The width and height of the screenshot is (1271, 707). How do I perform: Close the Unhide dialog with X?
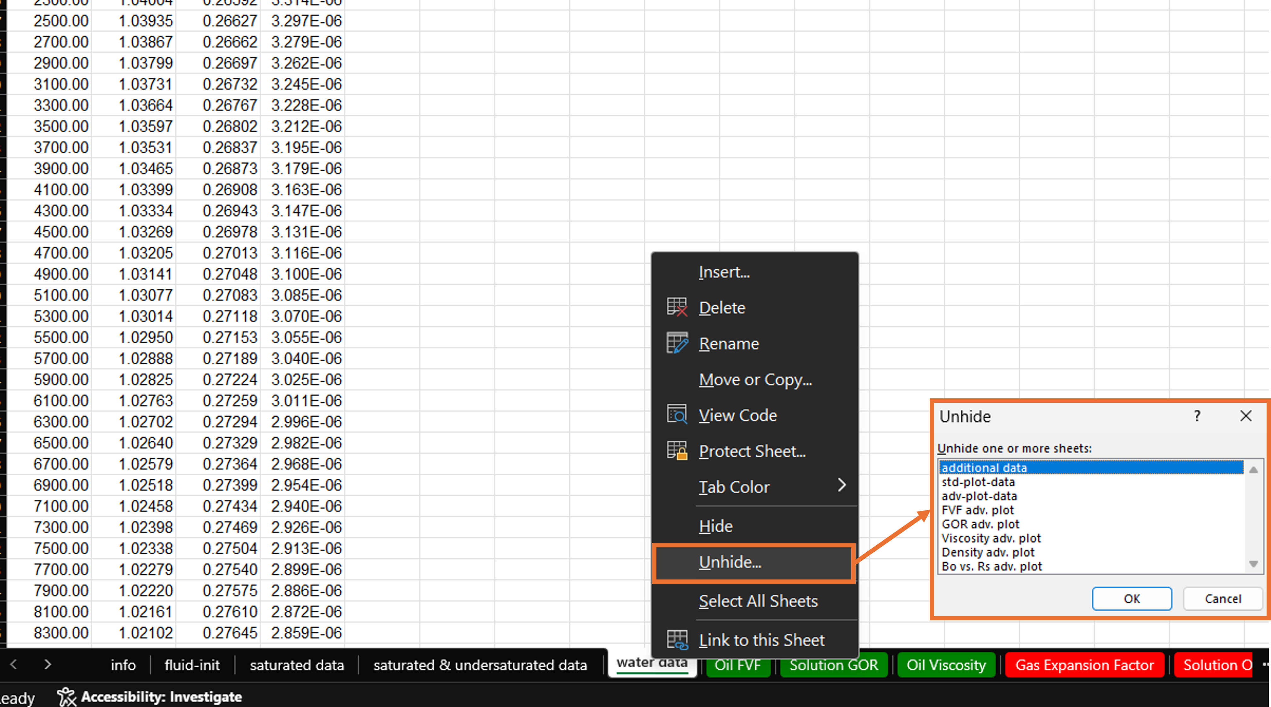tap(1245, 416)
